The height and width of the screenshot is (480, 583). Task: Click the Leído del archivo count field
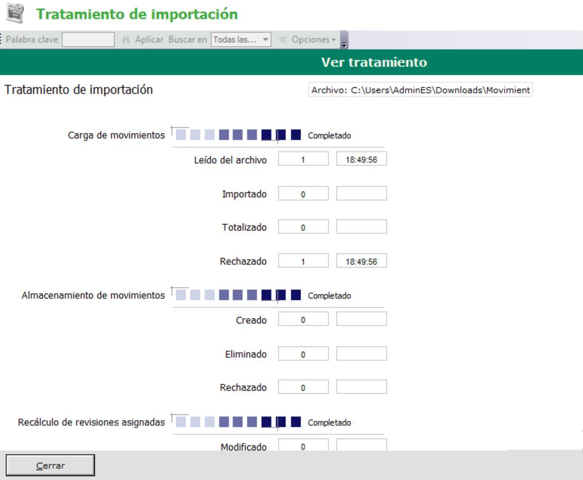click(x=303, y=159)
